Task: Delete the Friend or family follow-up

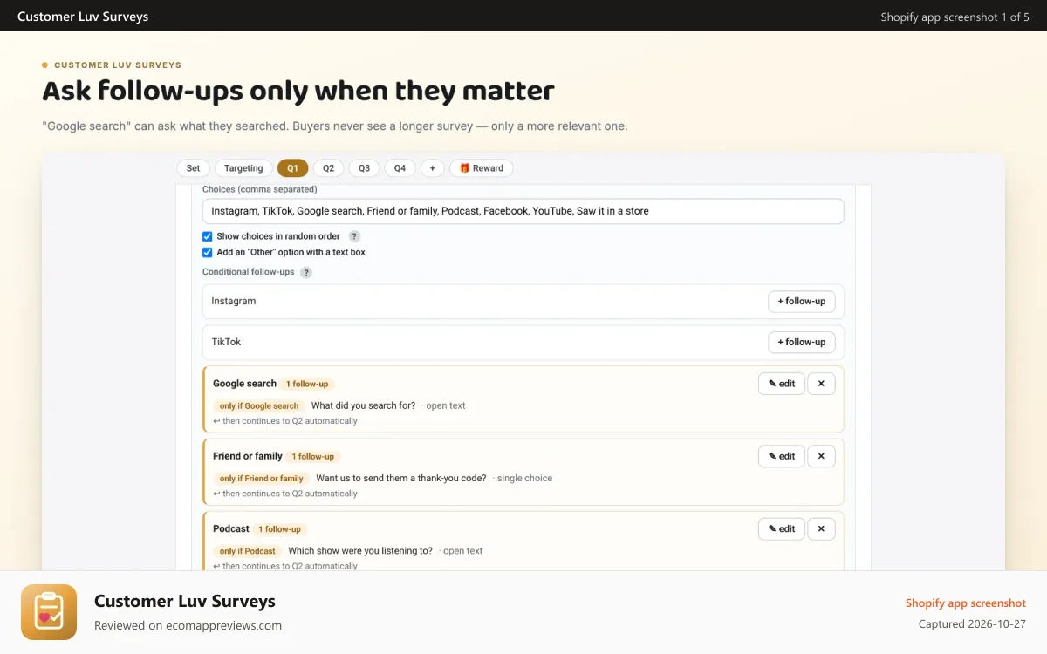Action: click(821, 456)
